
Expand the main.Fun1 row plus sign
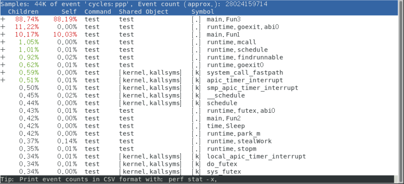coord(3,35)
